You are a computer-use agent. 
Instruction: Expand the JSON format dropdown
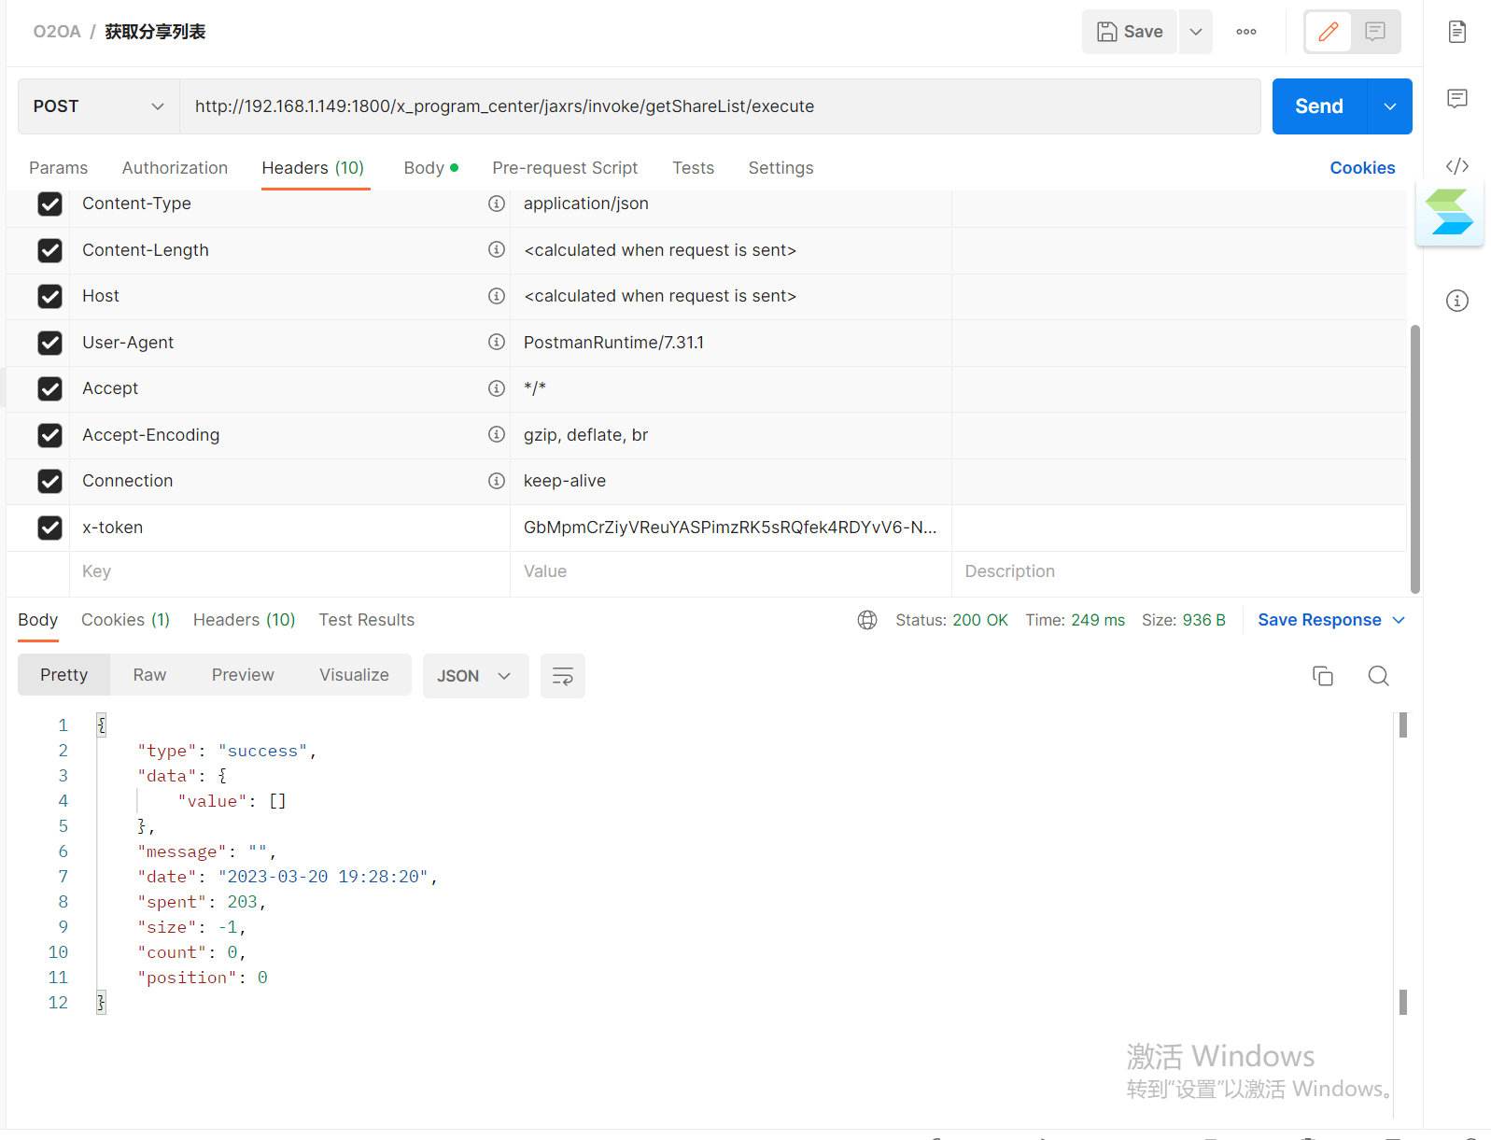[474, 676]
